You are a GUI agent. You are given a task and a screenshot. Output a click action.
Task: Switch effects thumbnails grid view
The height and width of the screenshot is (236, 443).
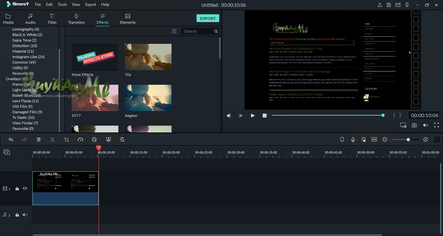point(174,31)
